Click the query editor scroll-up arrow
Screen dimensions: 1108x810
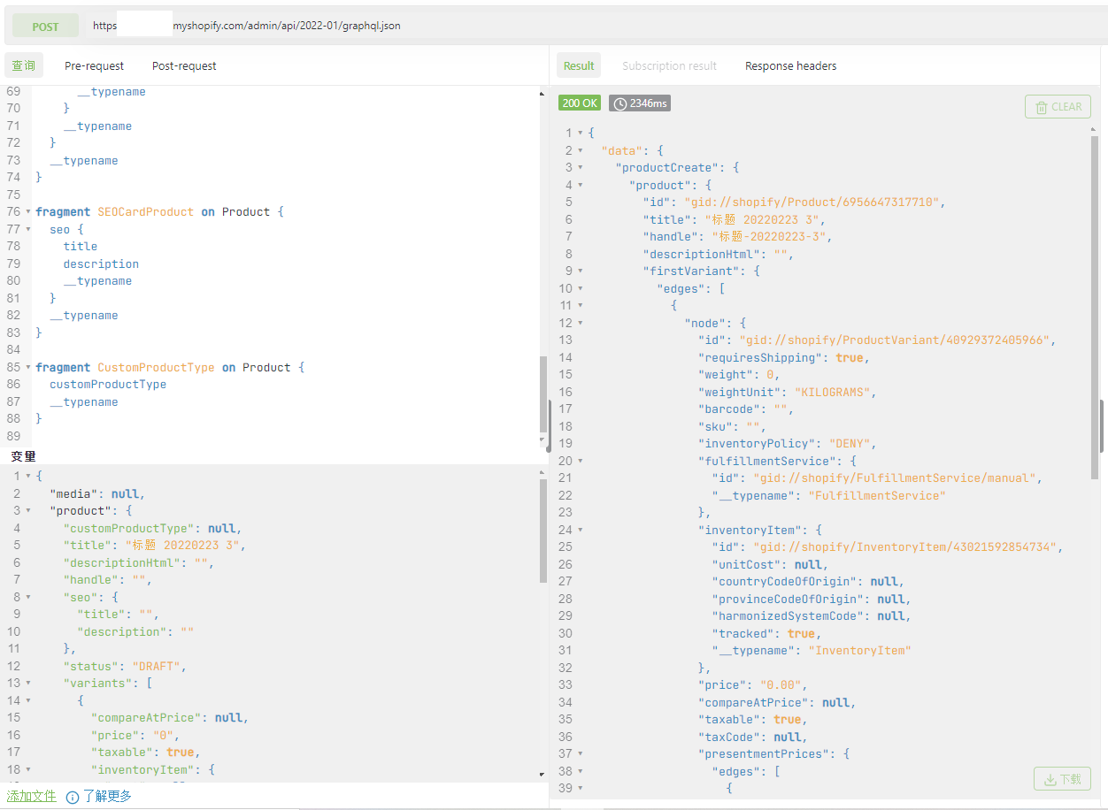click(542, 94)
